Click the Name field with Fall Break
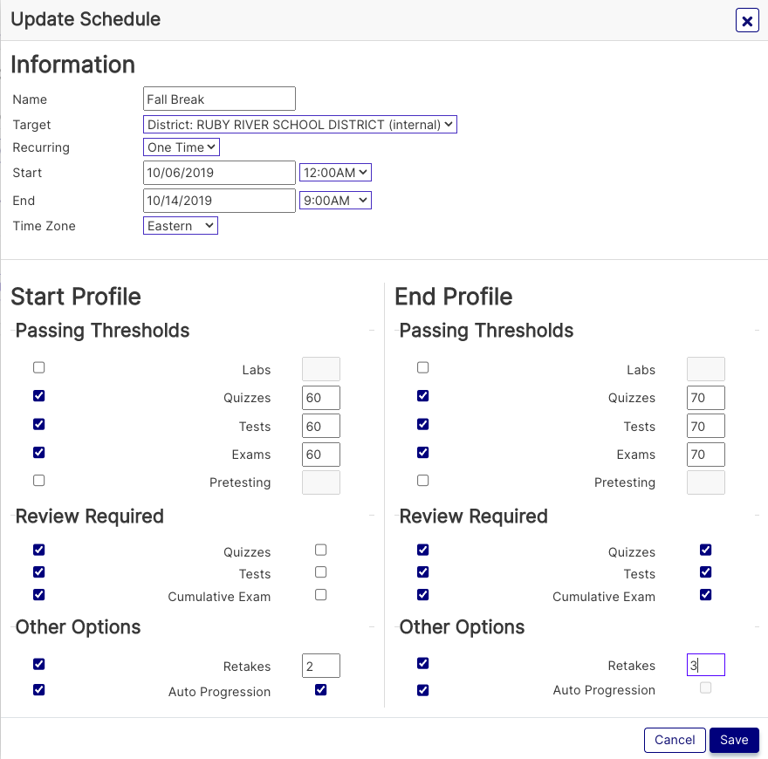 (219, 99)
